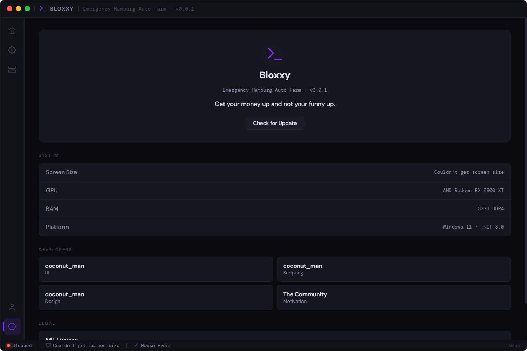The height and width of the screenshot is (351, 527).
Task: Click the RAM 32GB DDR4 row
Action: point(275,209)
